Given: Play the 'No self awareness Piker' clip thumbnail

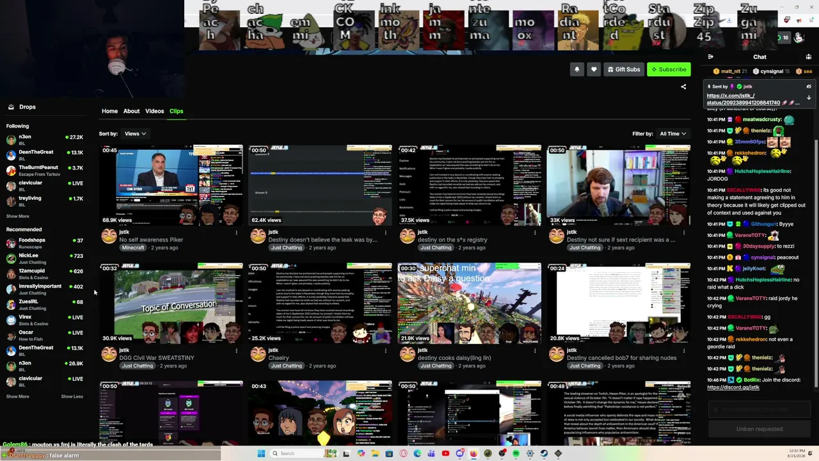Looking at the screenshot, I should click(171, 185).
